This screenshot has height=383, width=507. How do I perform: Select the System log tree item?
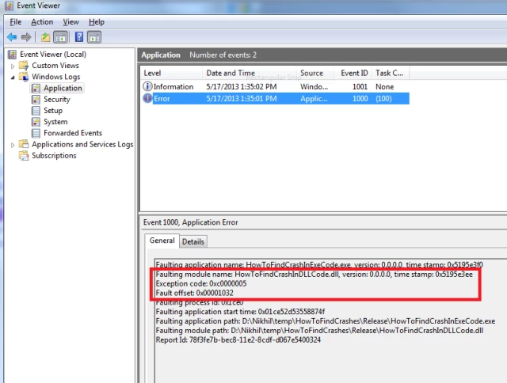(55, 122)
